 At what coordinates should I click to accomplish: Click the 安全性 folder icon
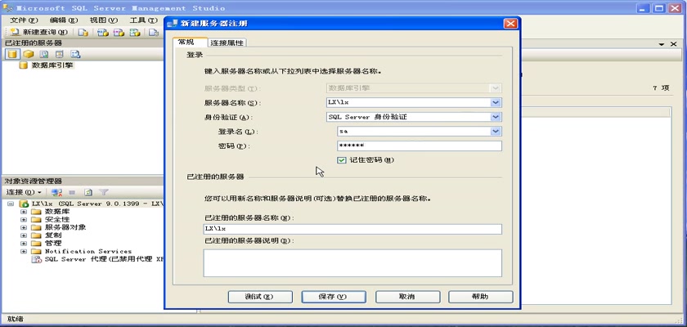[x=36, y=220]
